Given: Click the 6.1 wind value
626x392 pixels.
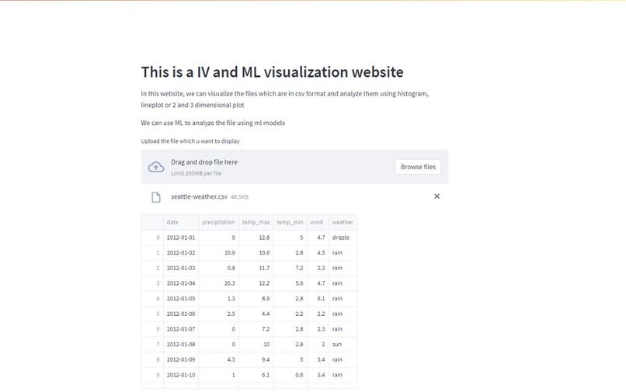Looking at the screenshot, I should (318, 299).
